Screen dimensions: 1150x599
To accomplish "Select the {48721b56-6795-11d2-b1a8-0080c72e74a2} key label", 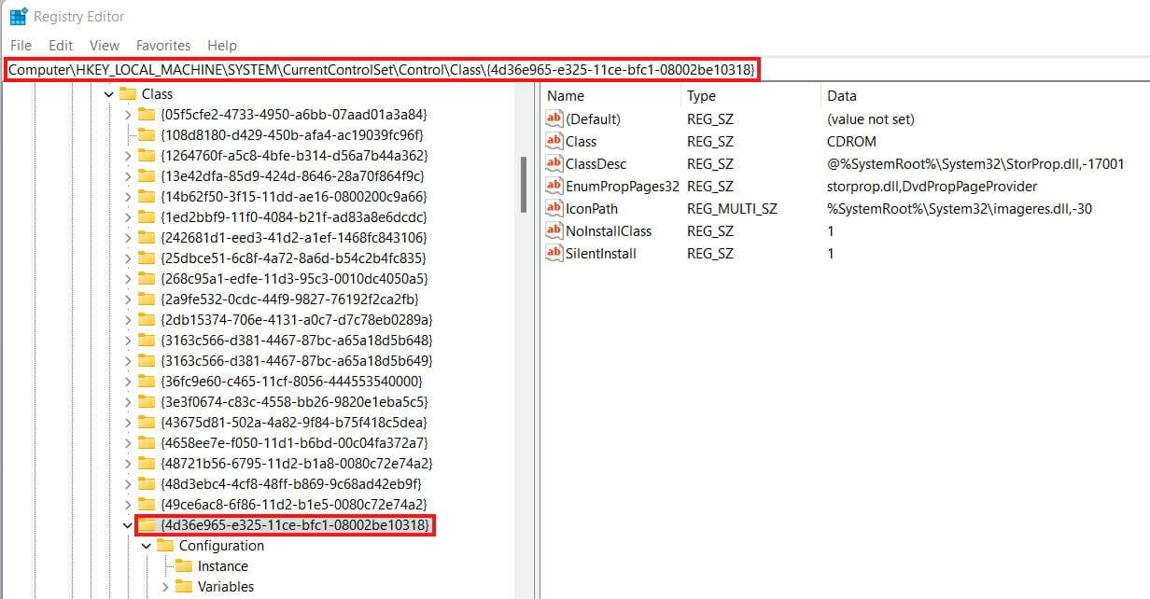I will [x=296, y=464].
